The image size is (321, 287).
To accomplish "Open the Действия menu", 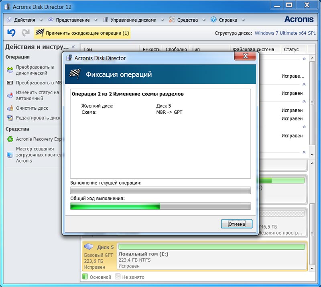I will [24, 20].
